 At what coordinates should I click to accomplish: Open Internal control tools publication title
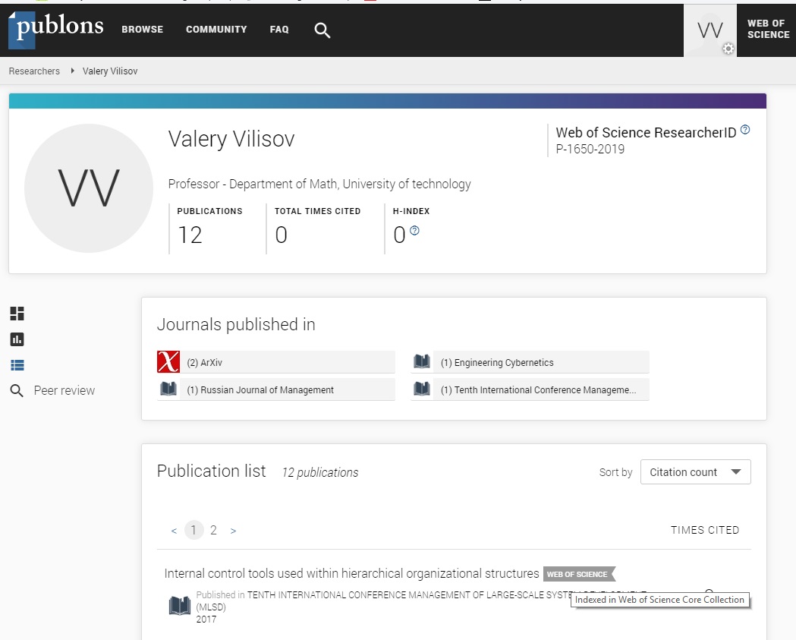pos(351,573)
